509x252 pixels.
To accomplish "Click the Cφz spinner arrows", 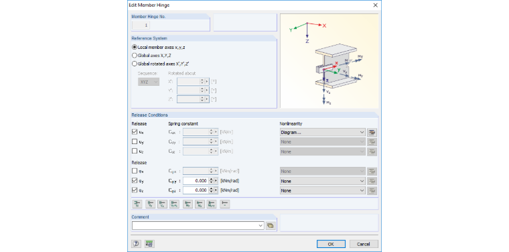I will (x=211, y=190).
